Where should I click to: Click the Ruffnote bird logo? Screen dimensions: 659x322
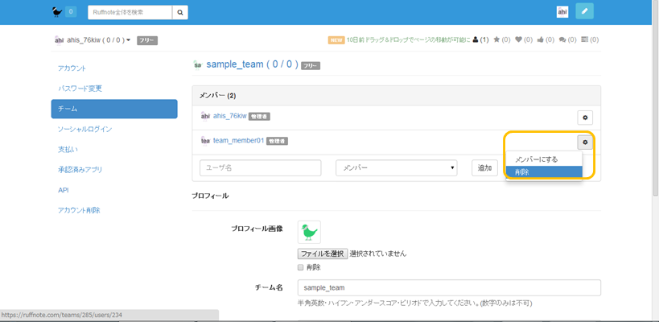56,12
